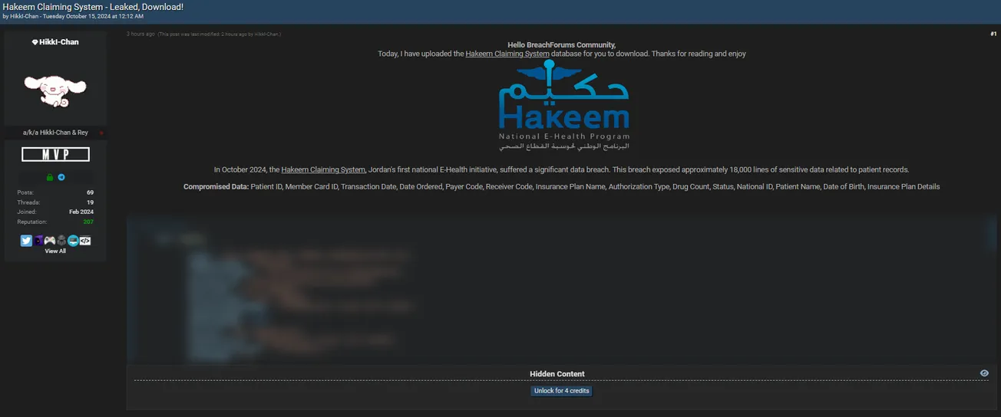
Task: Click the Hakeem Claiming System link in greeting
Action: tap(507, 54)
